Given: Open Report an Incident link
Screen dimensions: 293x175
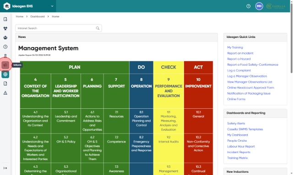Looking at the screenshot, I should (x=240, y=53).
